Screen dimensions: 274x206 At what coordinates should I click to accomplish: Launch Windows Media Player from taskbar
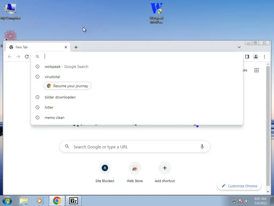40,201
